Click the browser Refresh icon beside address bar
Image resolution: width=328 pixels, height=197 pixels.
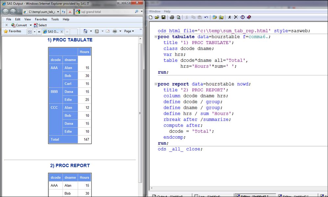click(x=64, y=12)
